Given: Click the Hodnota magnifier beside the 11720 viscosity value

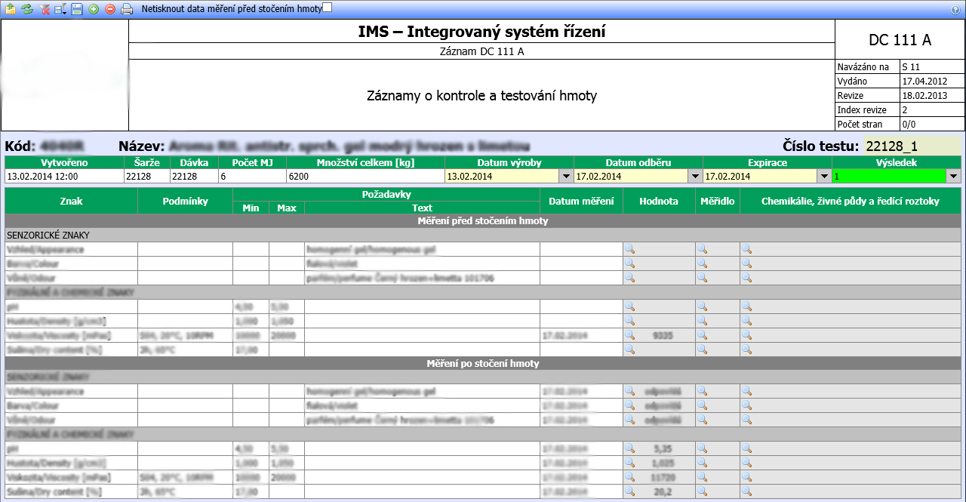Looking at the screenshot, I should [630, 477].
